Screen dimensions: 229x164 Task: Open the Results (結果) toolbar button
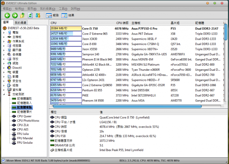point(68,15)
